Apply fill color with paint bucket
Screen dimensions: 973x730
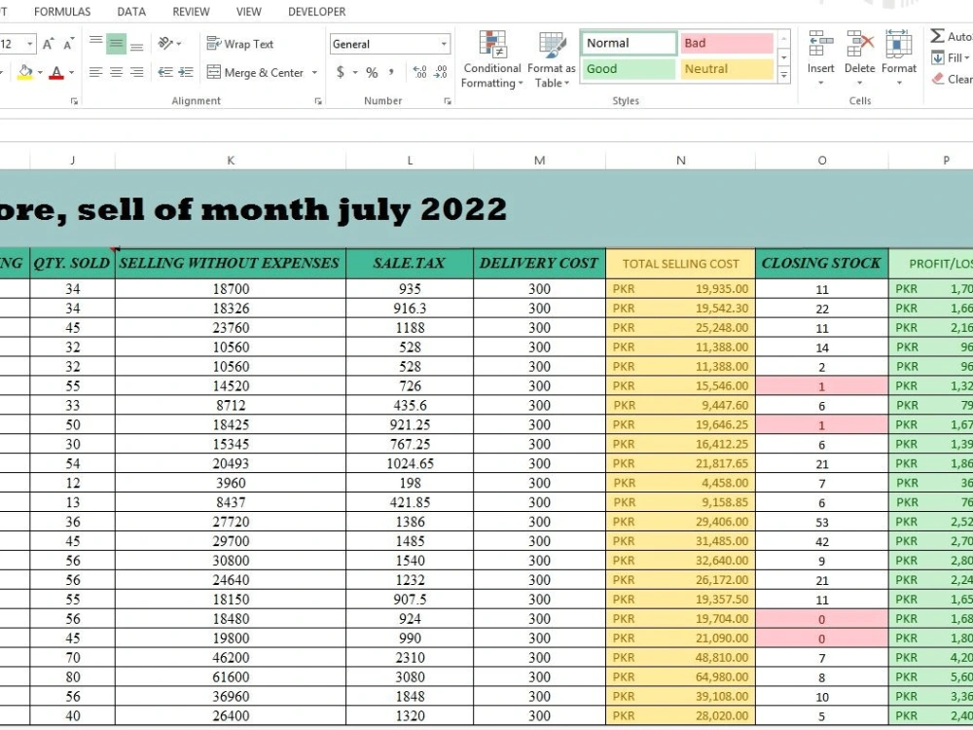[x=25, y=73]
